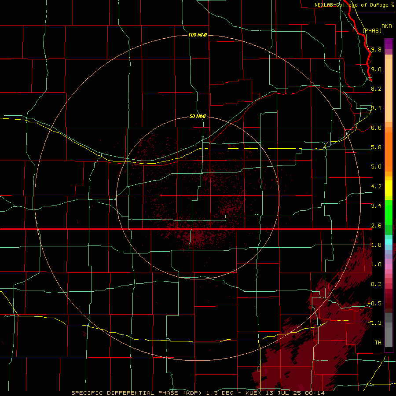The height and width of the screenshot is (396, 396).
Task: Click the 9.8 value on the color scale
Action: 376,49
